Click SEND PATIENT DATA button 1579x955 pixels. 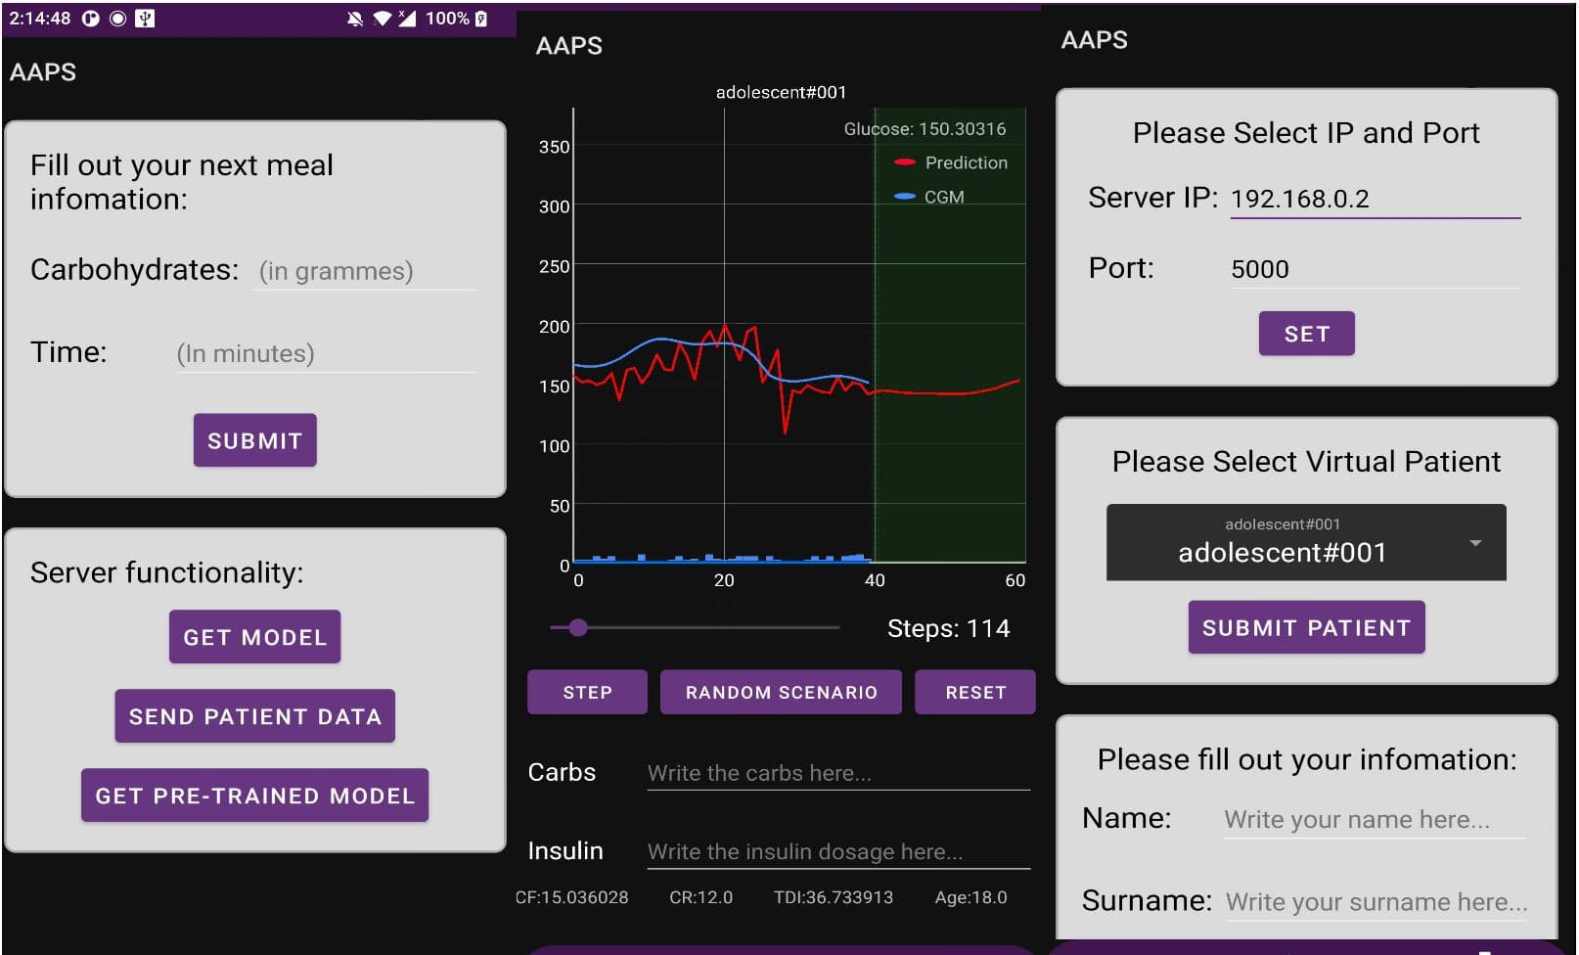pyautogui.click(x=254, y=716)
